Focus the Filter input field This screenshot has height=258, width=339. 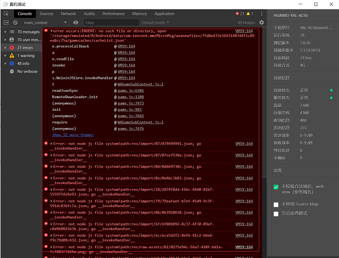tap(111, 23)
